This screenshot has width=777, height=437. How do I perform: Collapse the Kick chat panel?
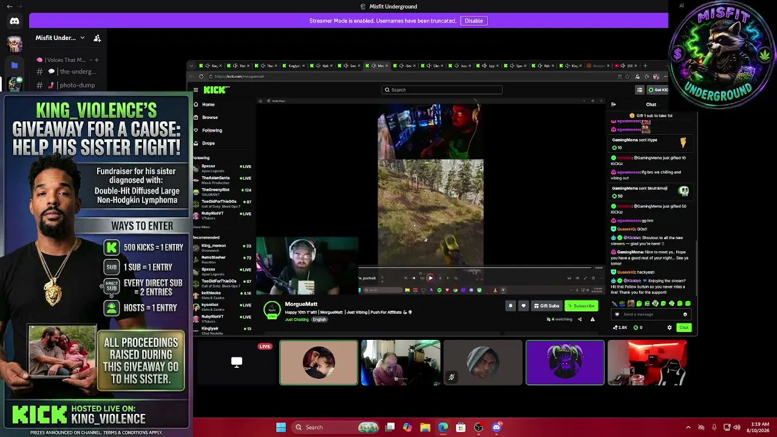[613, 104]
